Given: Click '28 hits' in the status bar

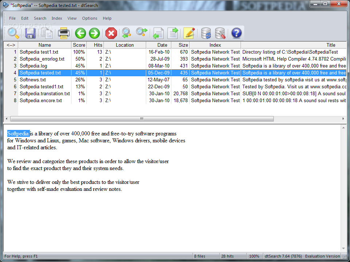Looking at the screenshot, I should click(x=227, y=256).
